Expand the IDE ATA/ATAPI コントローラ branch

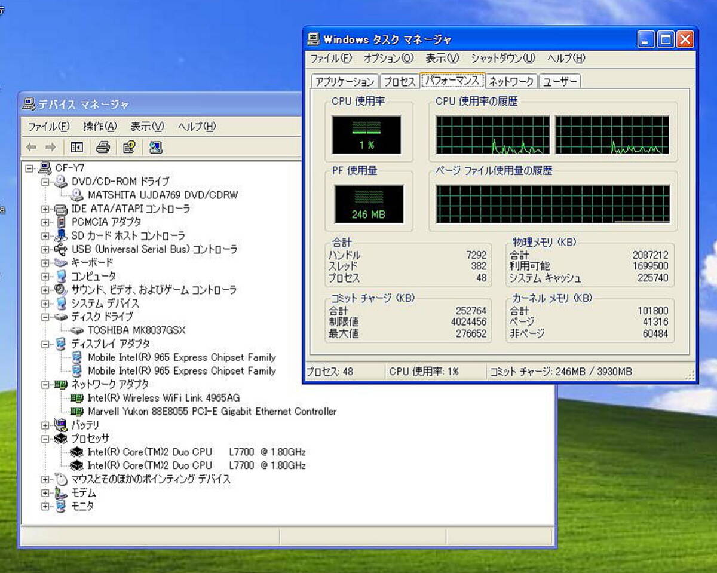45,209
